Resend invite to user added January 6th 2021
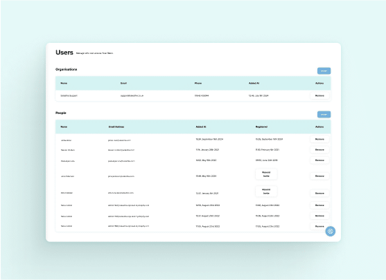The width and height of the screenshot is (386, 280). 266,192
